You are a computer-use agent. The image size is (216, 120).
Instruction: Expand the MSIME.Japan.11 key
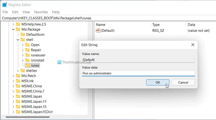pyautogui.click(x=13, y=102)
